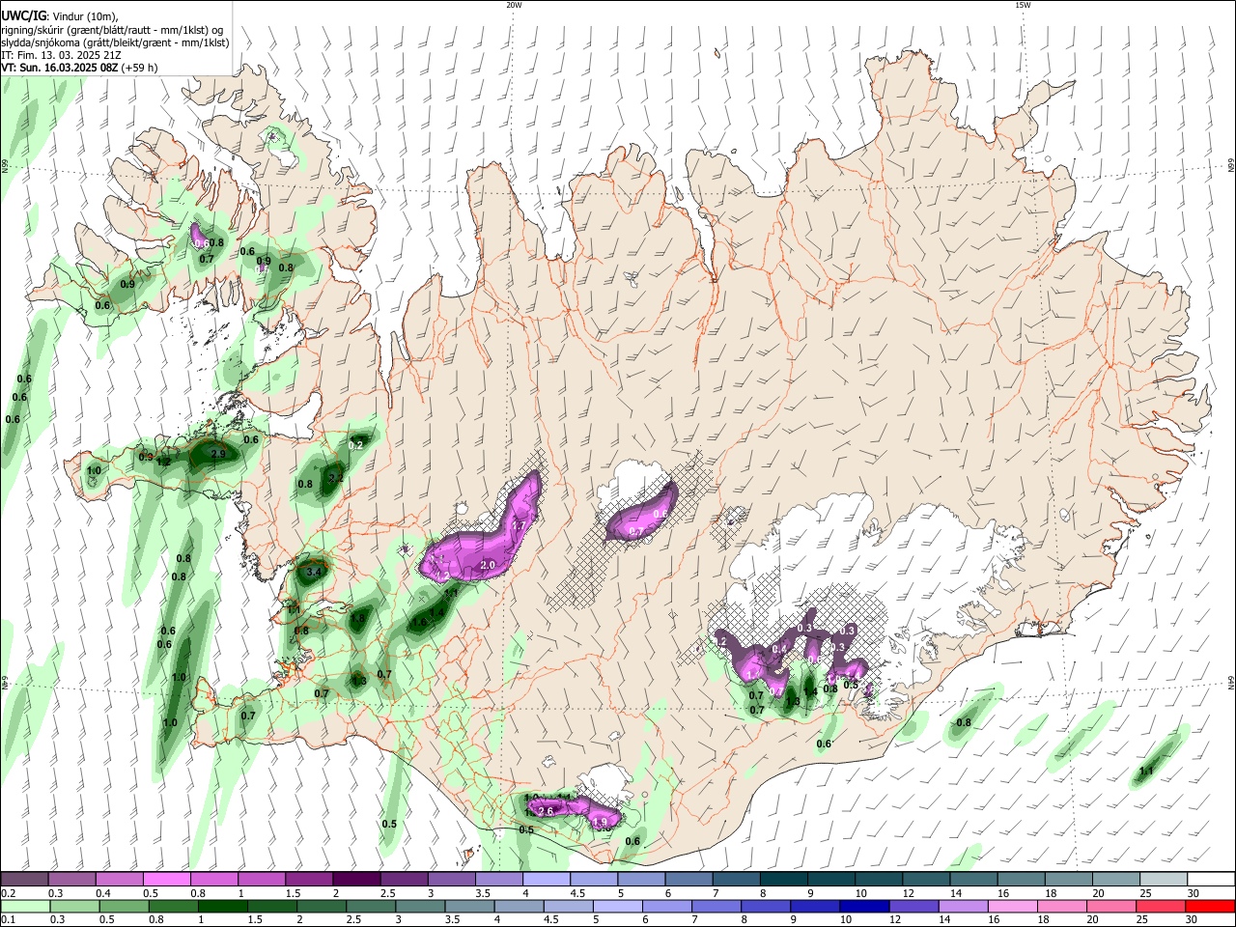Screen dimensions: 1236x927
Task: Select the lower legend swatch starting at 0.5
Action: (x=123, y=907)
